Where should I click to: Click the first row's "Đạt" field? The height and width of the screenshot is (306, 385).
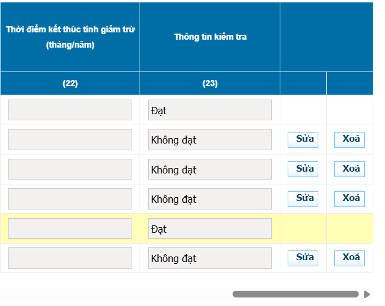point(209,110)
